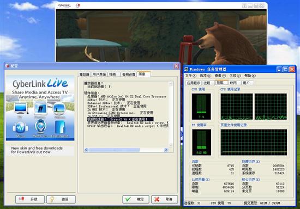
Task: Switch to the 进程 tab in Task Manager
Action: [x=208, y=83]
